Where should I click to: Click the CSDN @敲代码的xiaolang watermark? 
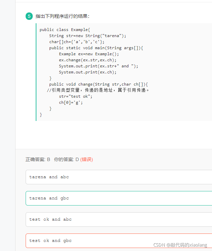[180, 245]
